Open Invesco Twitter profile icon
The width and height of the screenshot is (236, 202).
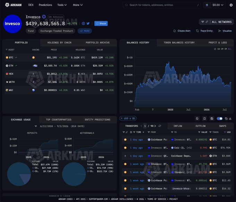88,24
